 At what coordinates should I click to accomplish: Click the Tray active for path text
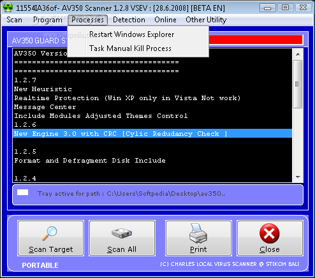(131, 194)
